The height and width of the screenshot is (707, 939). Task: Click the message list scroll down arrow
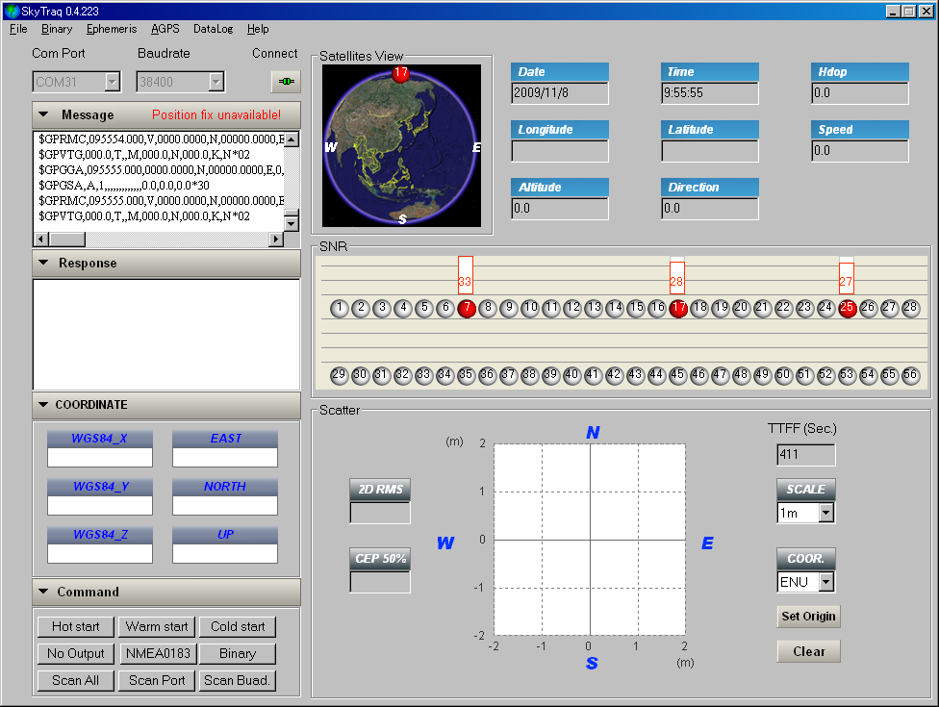coord(292,224)
